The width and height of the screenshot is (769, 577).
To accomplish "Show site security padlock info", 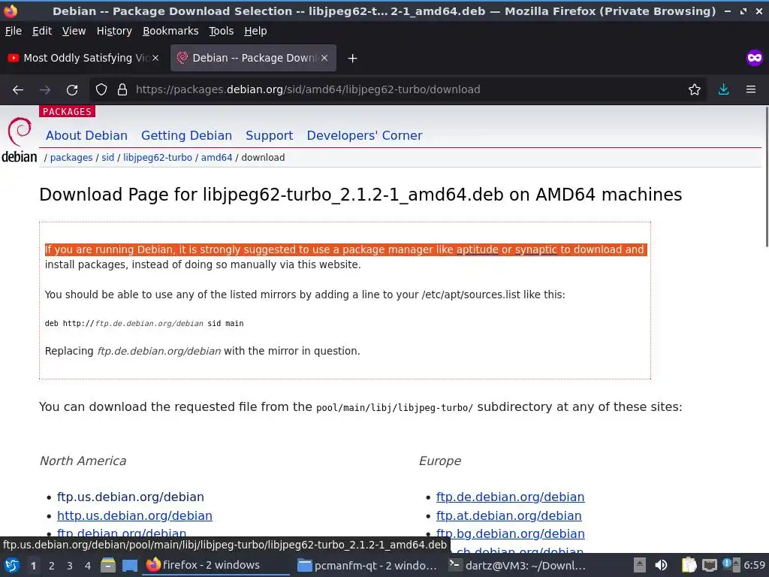I will [122, 90].
